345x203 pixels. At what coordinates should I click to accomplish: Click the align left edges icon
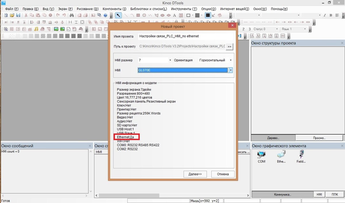click(32, 22)
